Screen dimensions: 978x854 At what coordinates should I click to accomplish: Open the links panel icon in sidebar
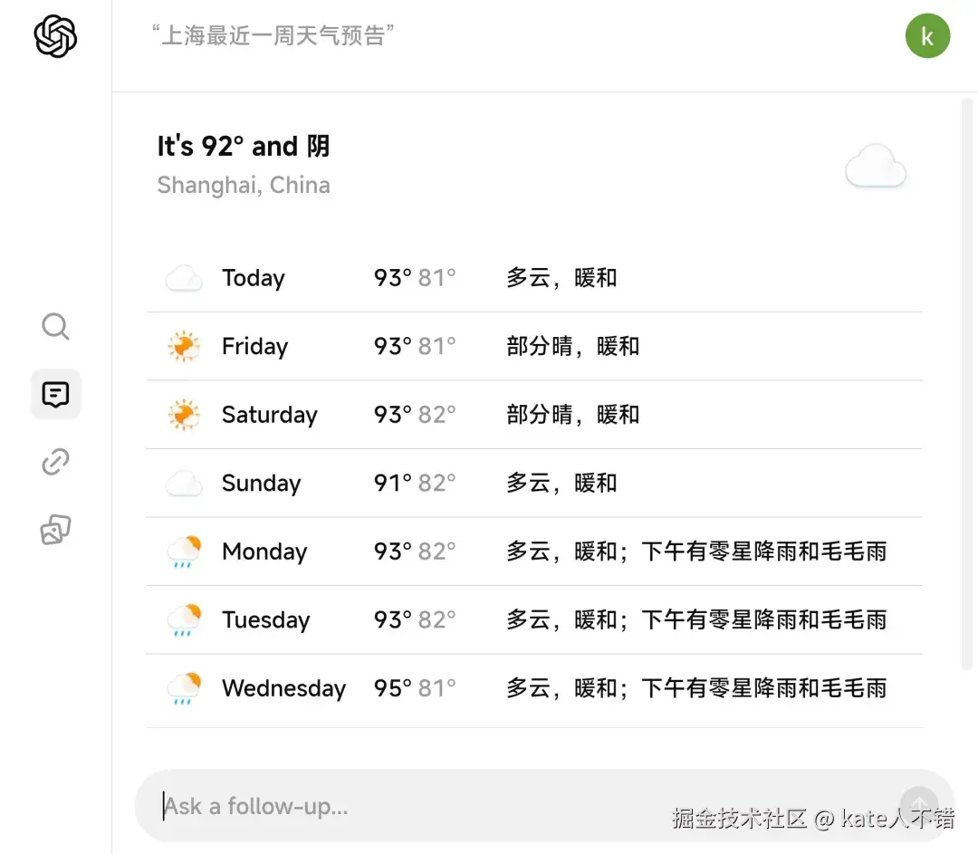coord(55,462)
